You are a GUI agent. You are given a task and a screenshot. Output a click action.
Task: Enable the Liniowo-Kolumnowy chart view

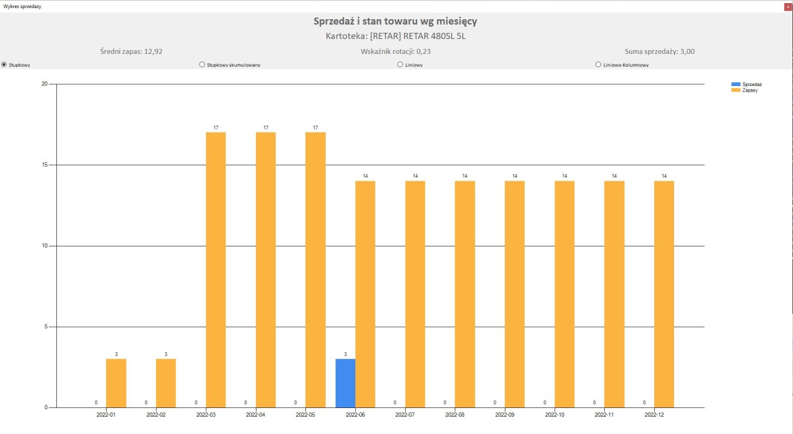point(598,64)
